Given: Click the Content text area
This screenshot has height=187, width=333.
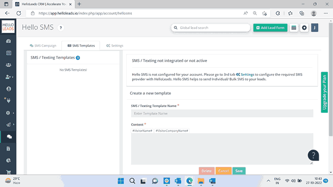Looking at the screenshot, I should tap(222, 149).
